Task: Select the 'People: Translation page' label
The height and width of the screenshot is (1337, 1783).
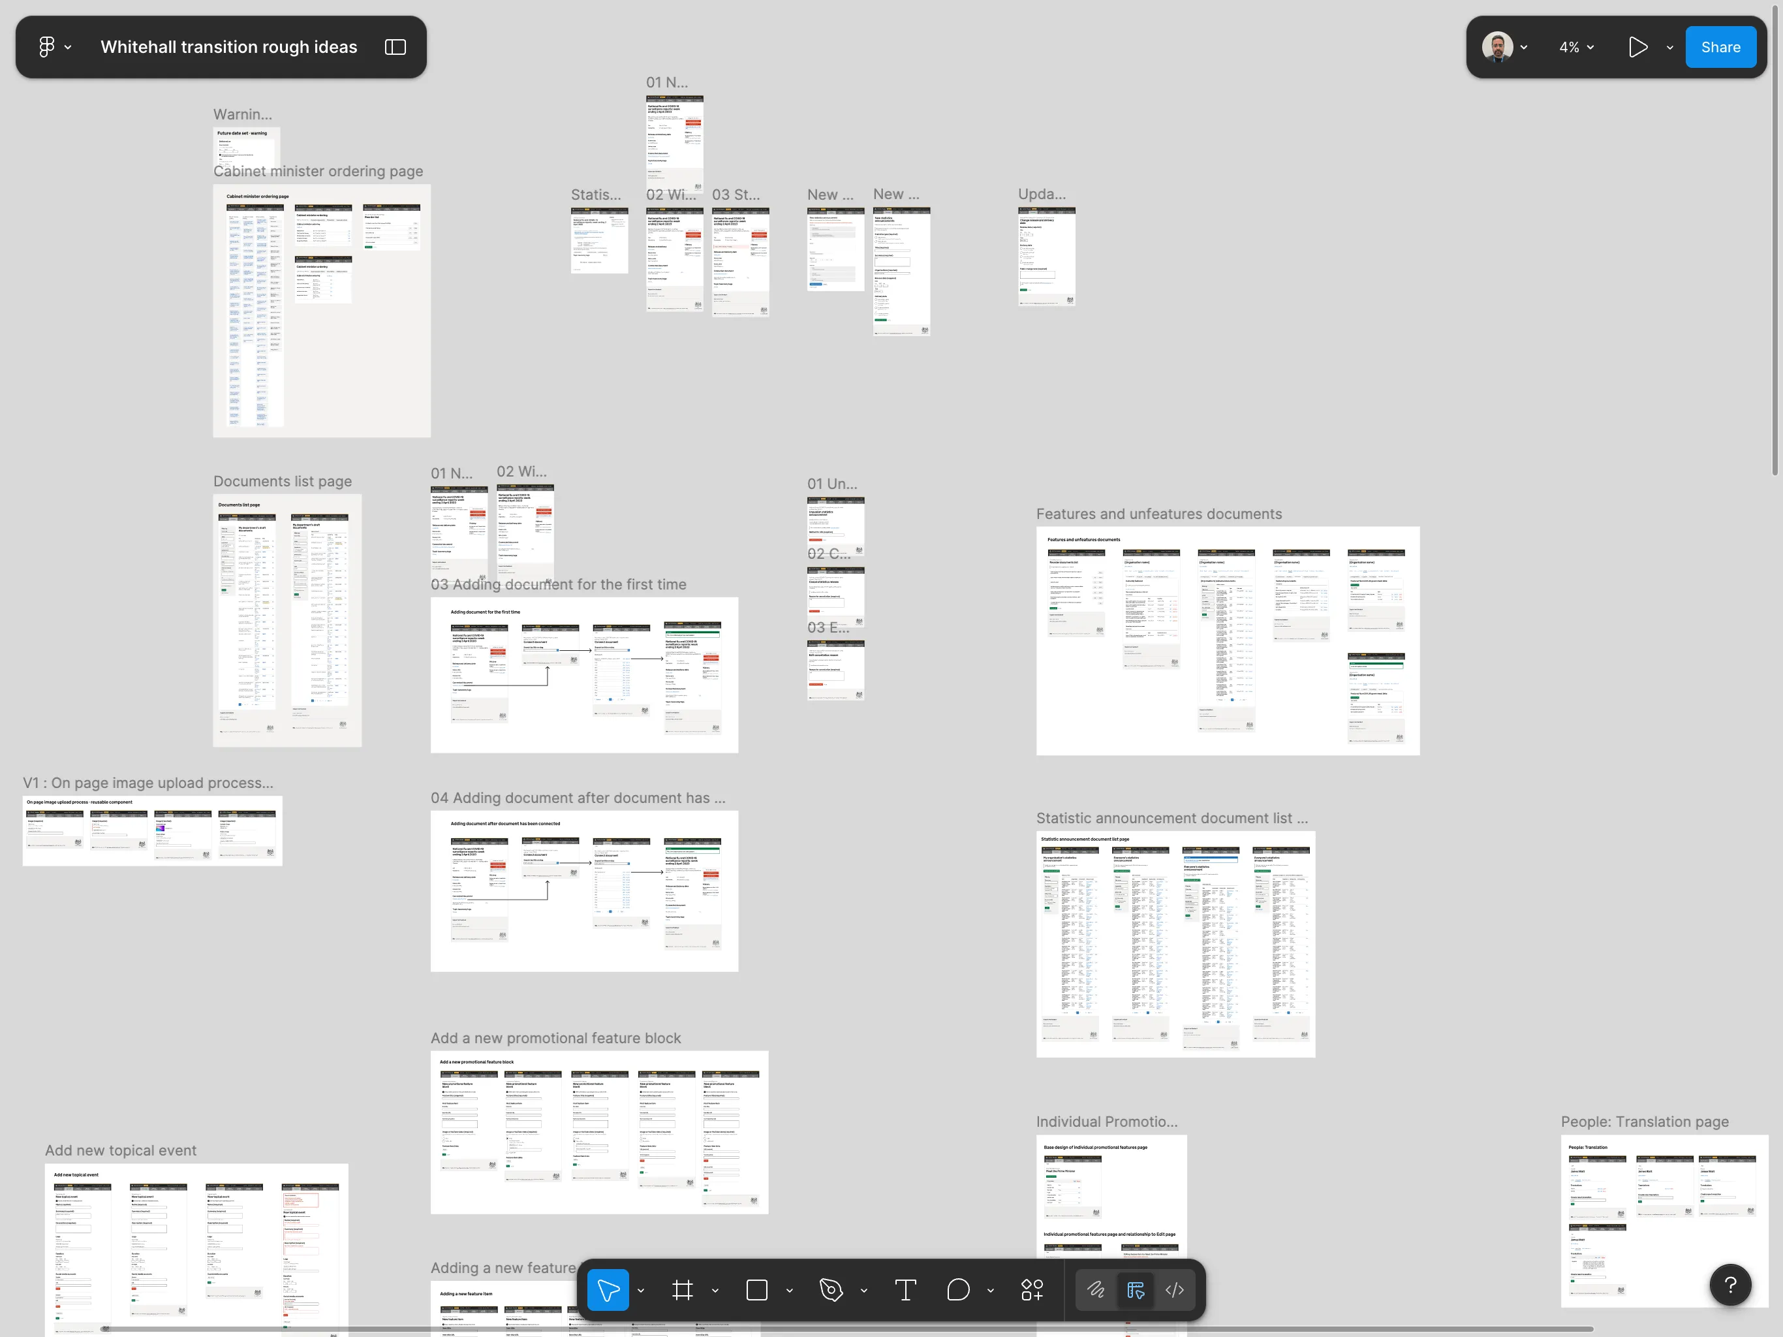Action: point(1645,1121)
